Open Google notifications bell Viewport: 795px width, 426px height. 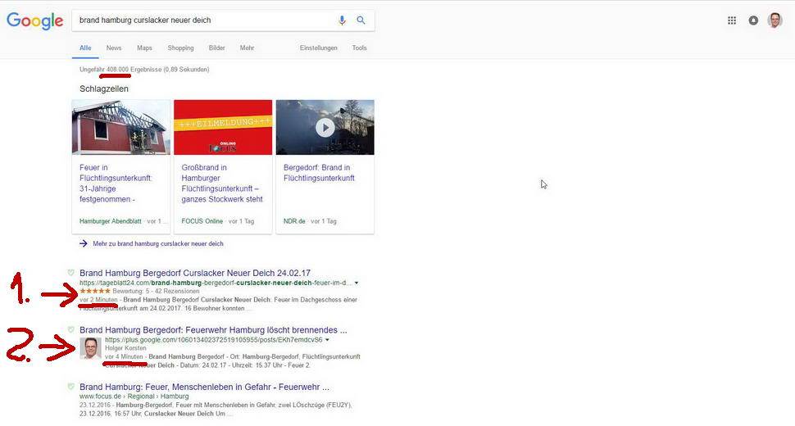[753, 20]
